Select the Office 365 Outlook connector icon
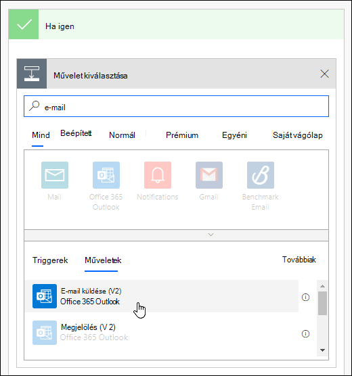 [106, 175]
